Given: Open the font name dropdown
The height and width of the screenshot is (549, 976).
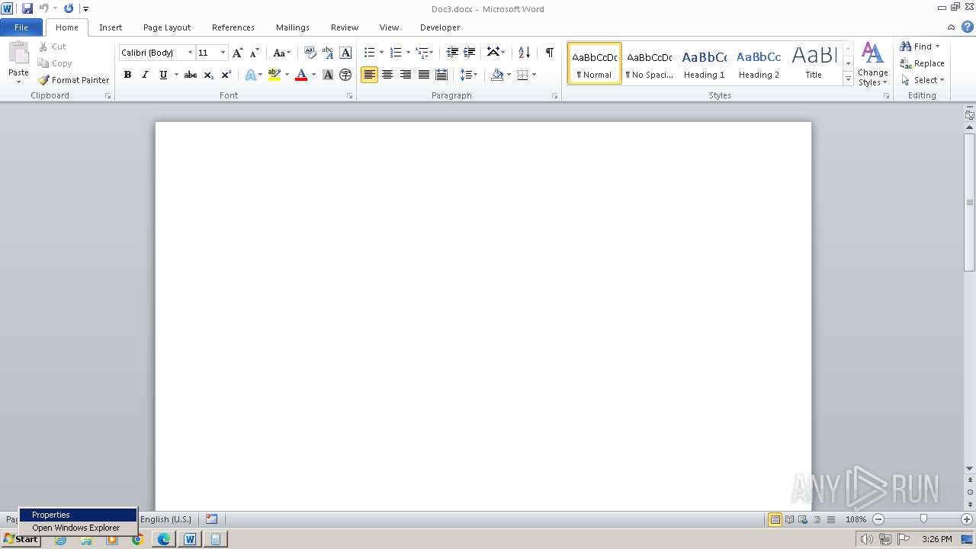Looking at the screenshot, I should pyautogui.click(x=190, y=53).
